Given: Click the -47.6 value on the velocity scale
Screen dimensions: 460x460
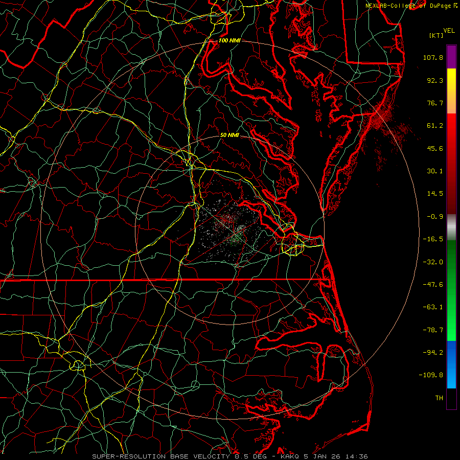Looking at the screenshot, I should pos(433,285).
